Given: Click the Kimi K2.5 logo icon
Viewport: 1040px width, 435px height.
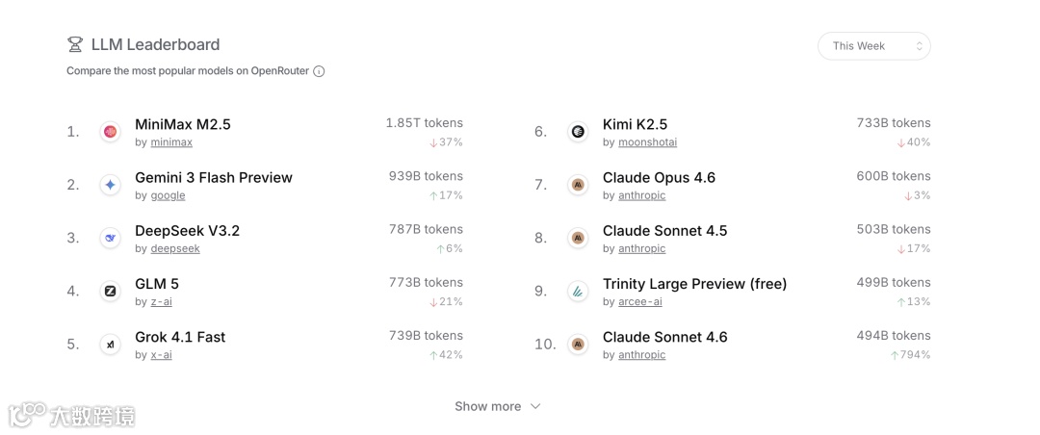Looking at the screenshot, I should (x=578, y=132).
